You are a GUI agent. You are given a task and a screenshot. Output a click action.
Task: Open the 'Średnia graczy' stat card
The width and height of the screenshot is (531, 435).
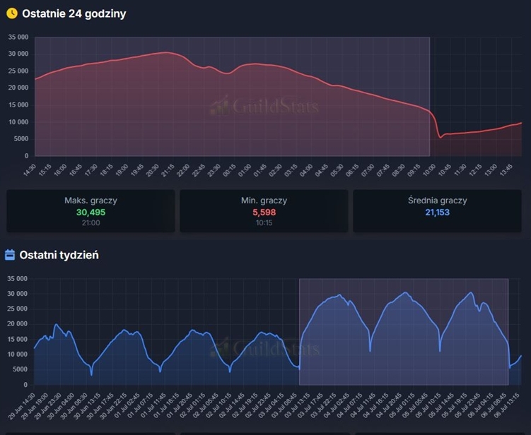[x=437, y=210]
